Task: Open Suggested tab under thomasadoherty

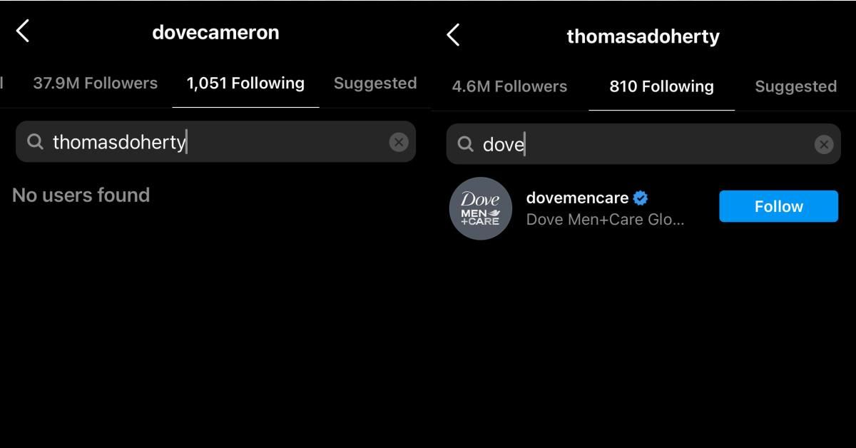Action: pos(795,86)
